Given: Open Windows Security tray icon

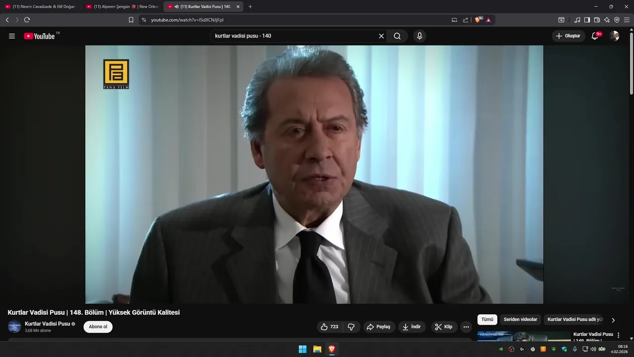Looking at the screenshot, I should 564,349.
